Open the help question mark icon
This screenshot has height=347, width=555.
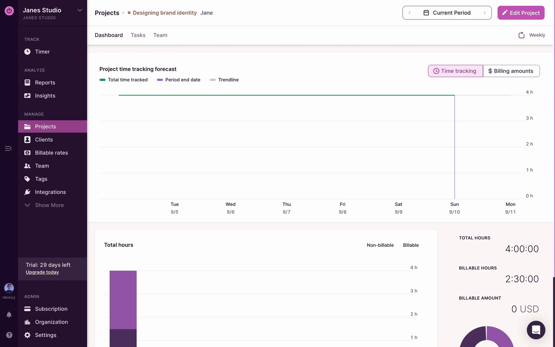pyautogui.click(x=9, y=335)
